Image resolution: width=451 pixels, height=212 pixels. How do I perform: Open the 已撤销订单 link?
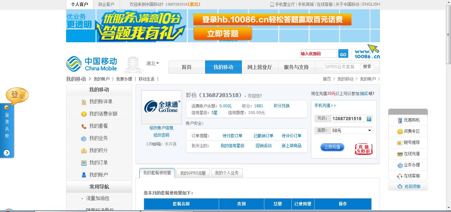coord(263,136)
